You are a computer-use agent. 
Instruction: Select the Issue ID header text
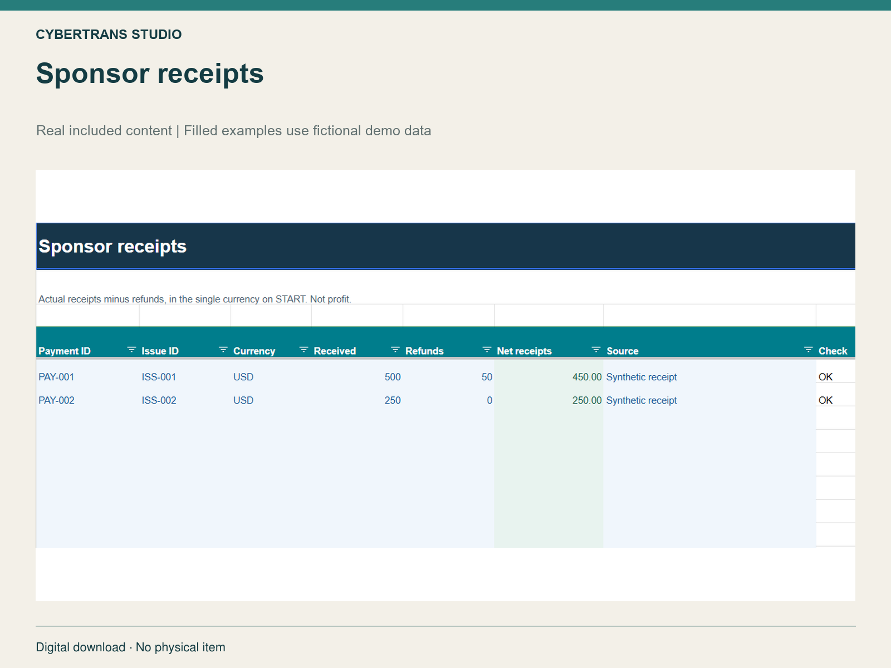coord(160,351)
